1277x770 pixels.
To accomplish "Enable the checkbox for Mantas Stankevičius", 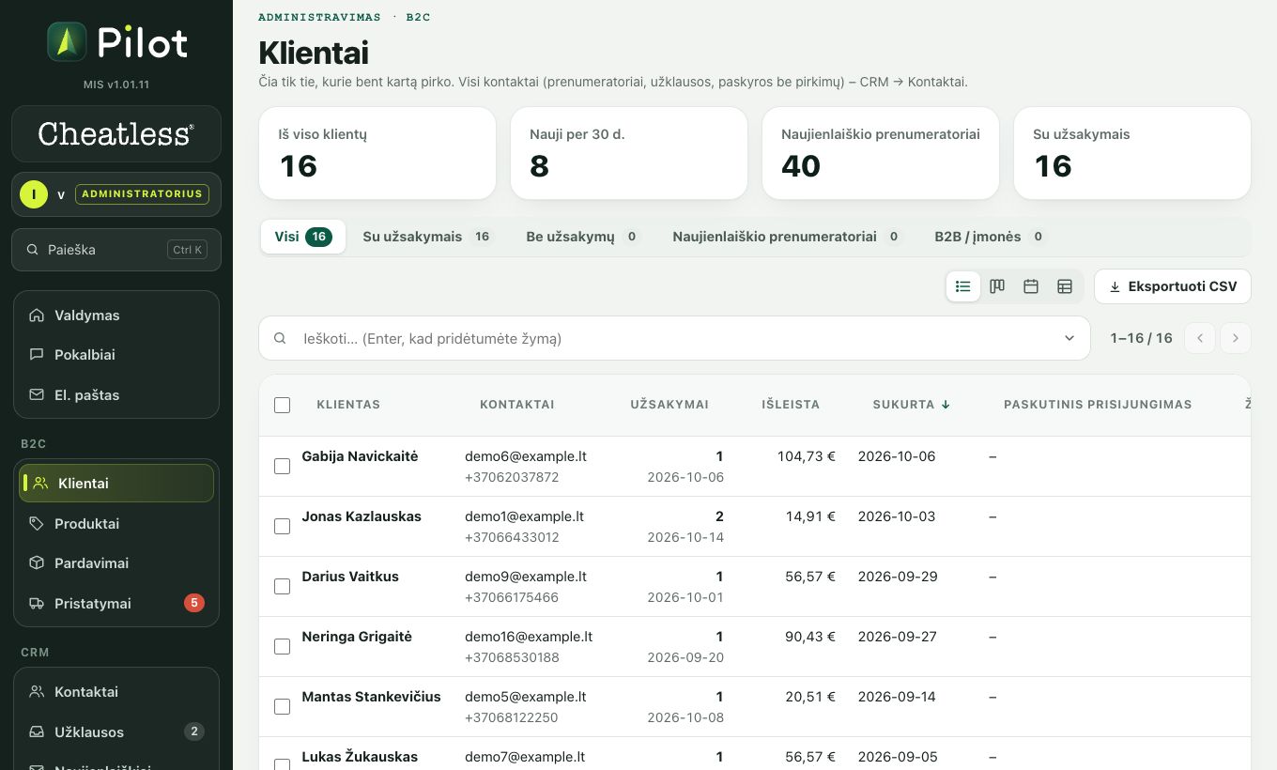I will 282,706.
